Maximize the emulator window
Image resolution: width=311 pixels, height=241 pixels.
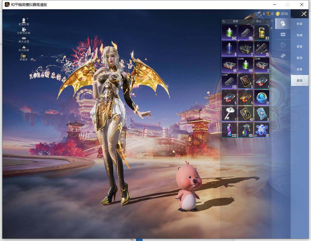click(x=288, y=4)
